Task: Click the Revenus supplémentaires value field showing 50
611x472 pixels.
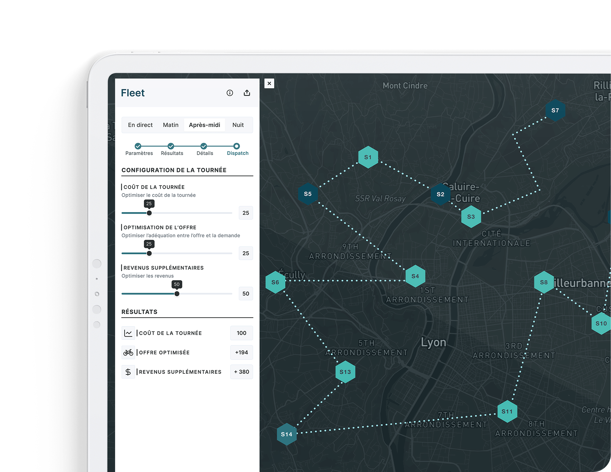Action: (245, 294)
